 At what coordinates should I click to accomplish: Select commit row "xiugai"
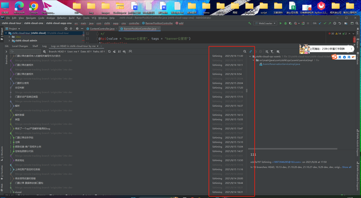coord(19,192)
